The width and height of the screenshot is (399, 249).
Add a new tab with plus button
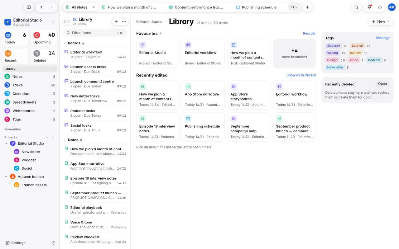pyautogui.click(x=307, y=7)
